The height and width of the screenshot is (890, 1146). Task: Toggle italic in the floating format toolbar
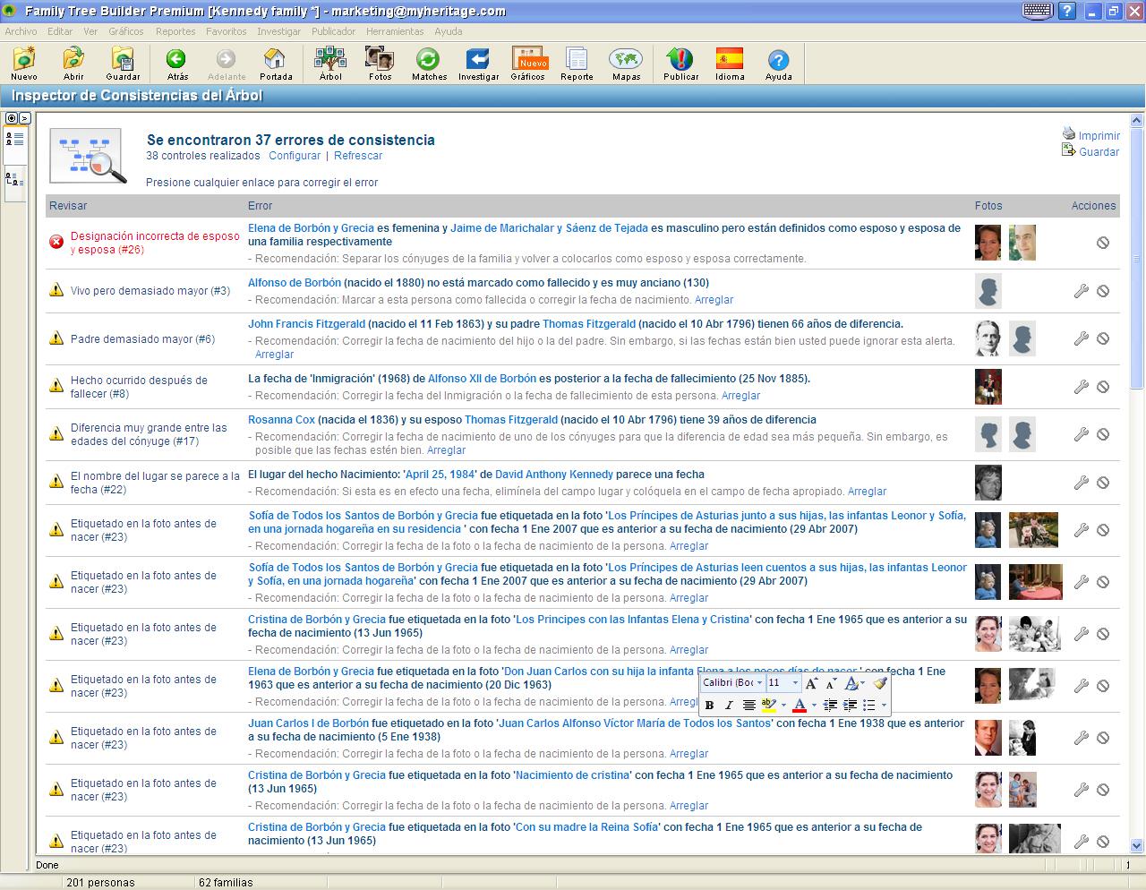coord(729,706)
